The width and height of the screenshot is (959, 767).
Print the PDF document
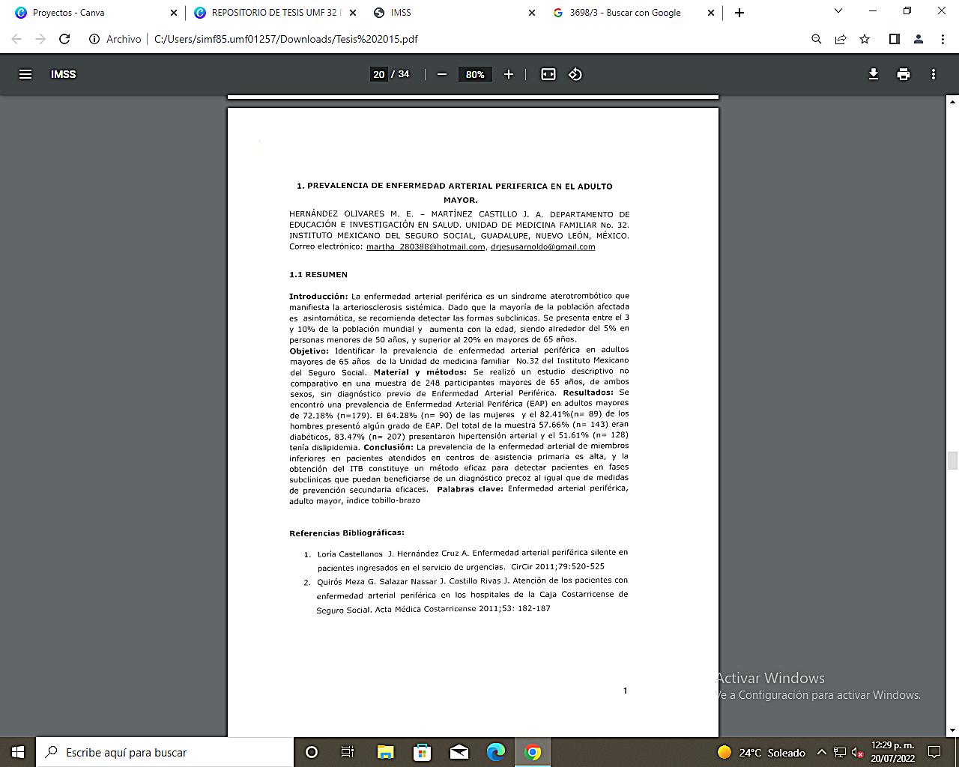[904, 74]
